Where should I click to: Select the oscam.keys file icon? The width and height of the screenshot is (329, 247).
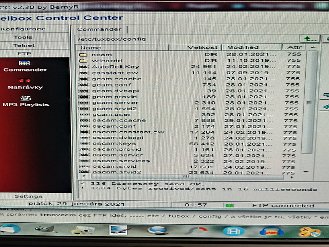pos(84,144)
